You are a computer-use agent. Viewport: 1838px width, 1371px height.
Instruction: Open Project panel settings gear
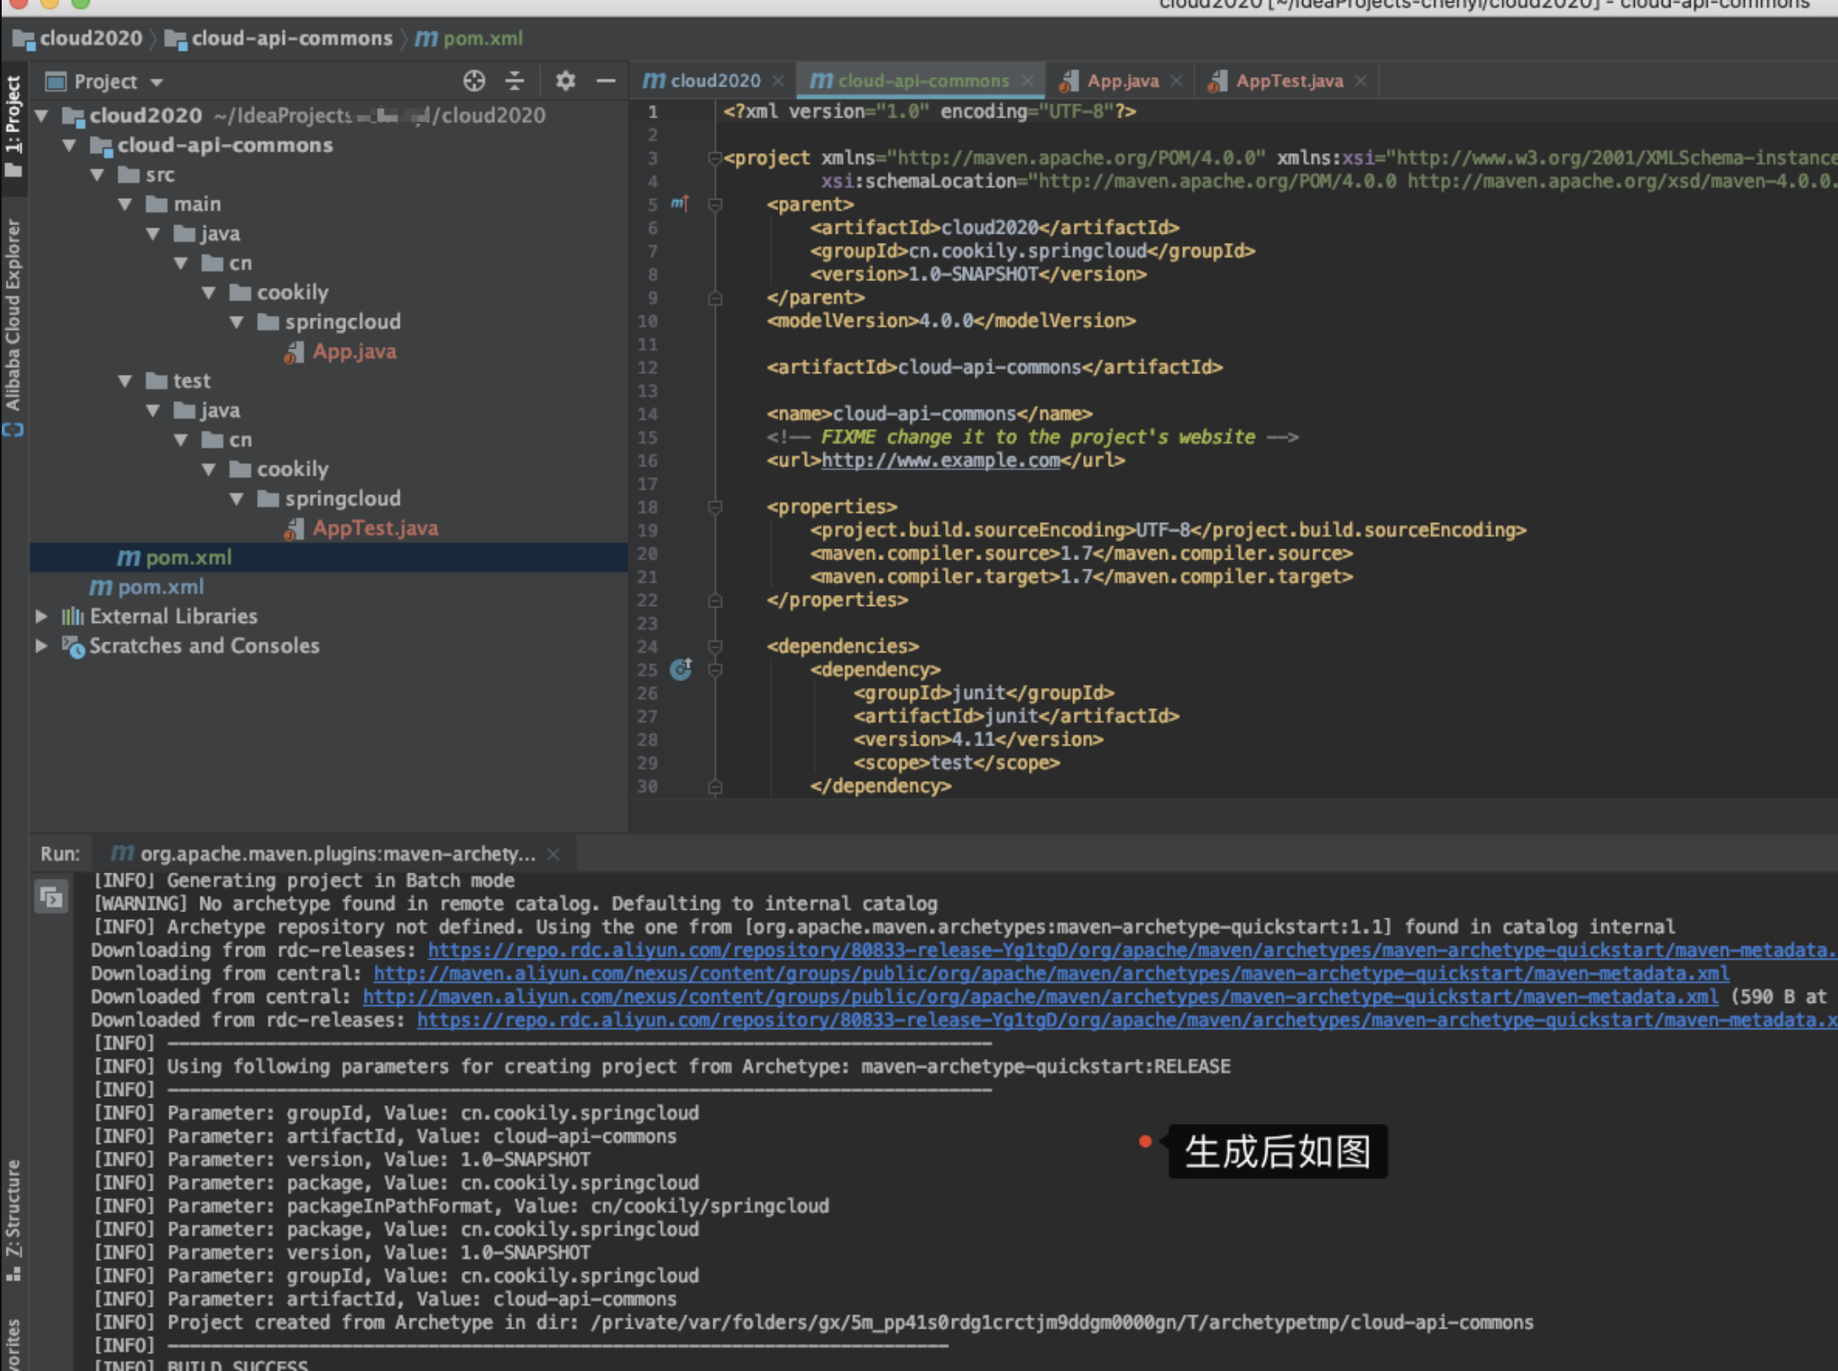click(x=565, y=81)
